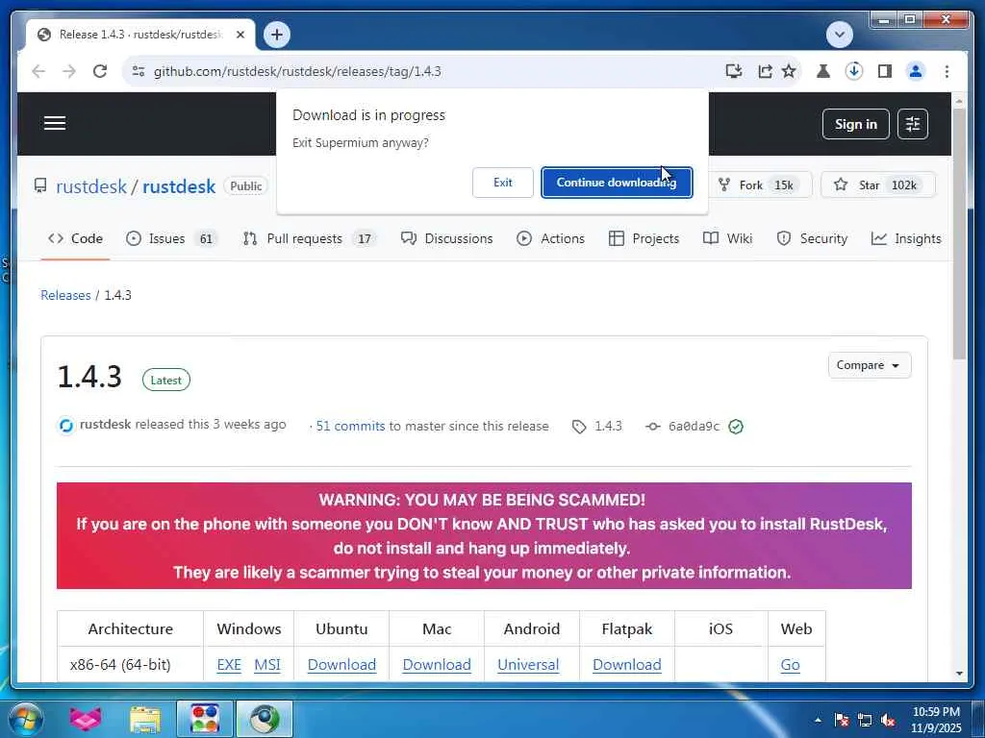Open the Web Go link
Screen dimensions: 985x738
point(790,665)
